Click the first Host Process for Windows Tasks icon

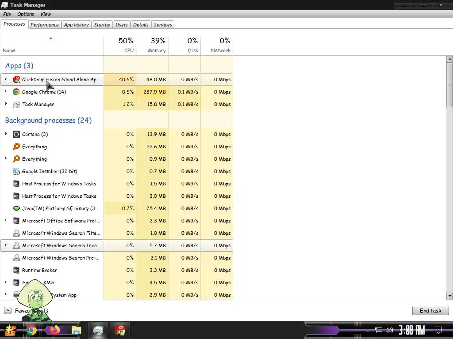coord(16,184)
